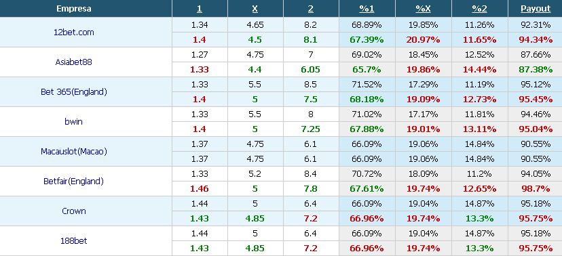Click 12bet.com's 94.34% payout value
The height and width of the screenshot is (256, 562).
(x=536, y=40)
